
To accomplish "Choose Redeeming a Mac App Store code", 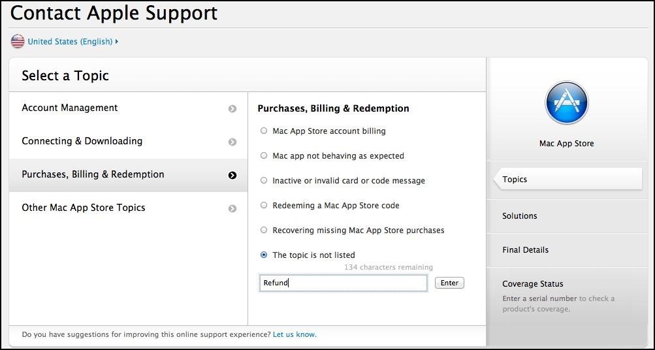I will pyautogui.click(x=264, y=205).
